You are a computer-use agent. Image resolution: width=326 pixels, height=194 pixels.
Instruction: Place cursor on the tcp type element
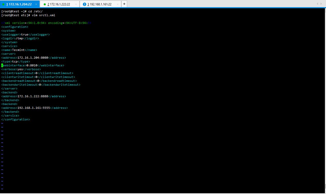(15, 61)
